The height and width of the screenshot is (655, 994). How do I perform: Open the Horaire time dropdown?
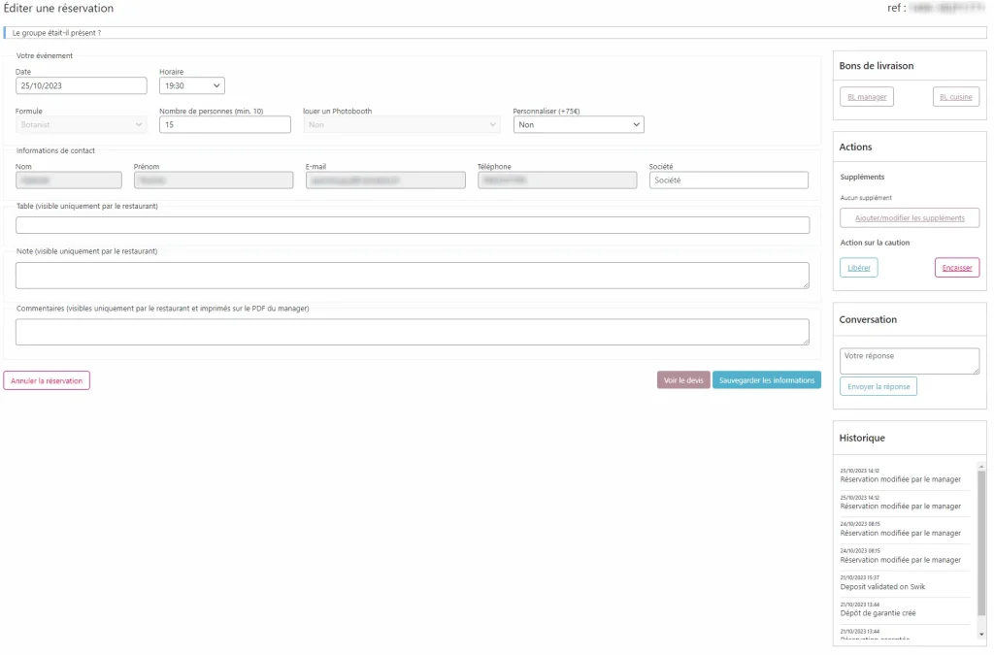191,85
